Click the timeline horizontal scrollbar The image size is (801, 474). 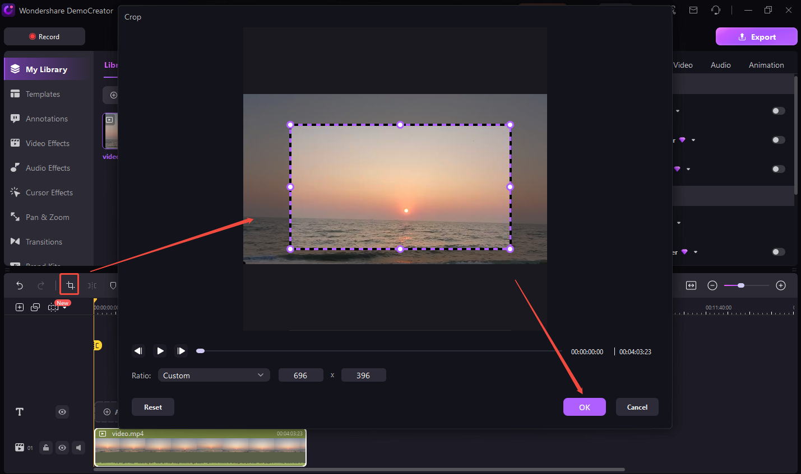click(359, 470)
